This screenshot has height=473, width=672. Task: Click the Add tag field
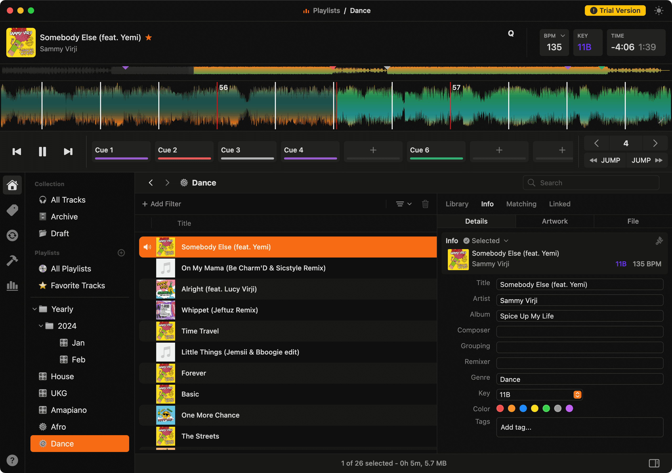click(x=580, y=427)
